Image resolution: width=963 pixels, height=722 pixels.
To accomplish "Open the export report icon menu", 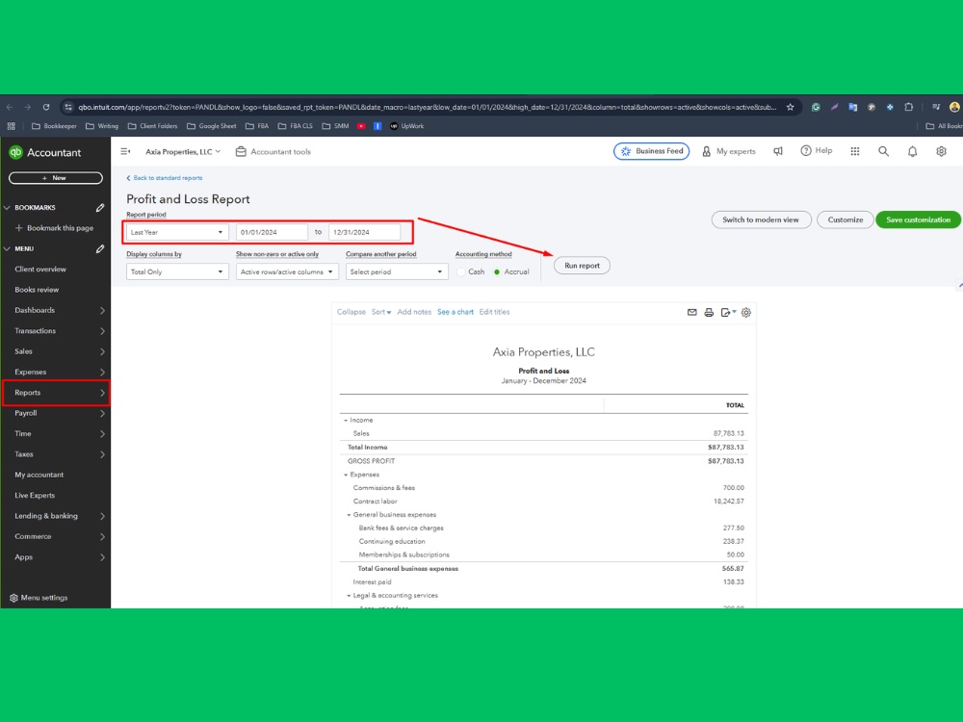I will point(728,312).
